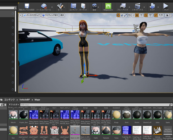Open the Content browser toolbar icon
This screenshot has width=173, height=140.
tap(74, 7)
